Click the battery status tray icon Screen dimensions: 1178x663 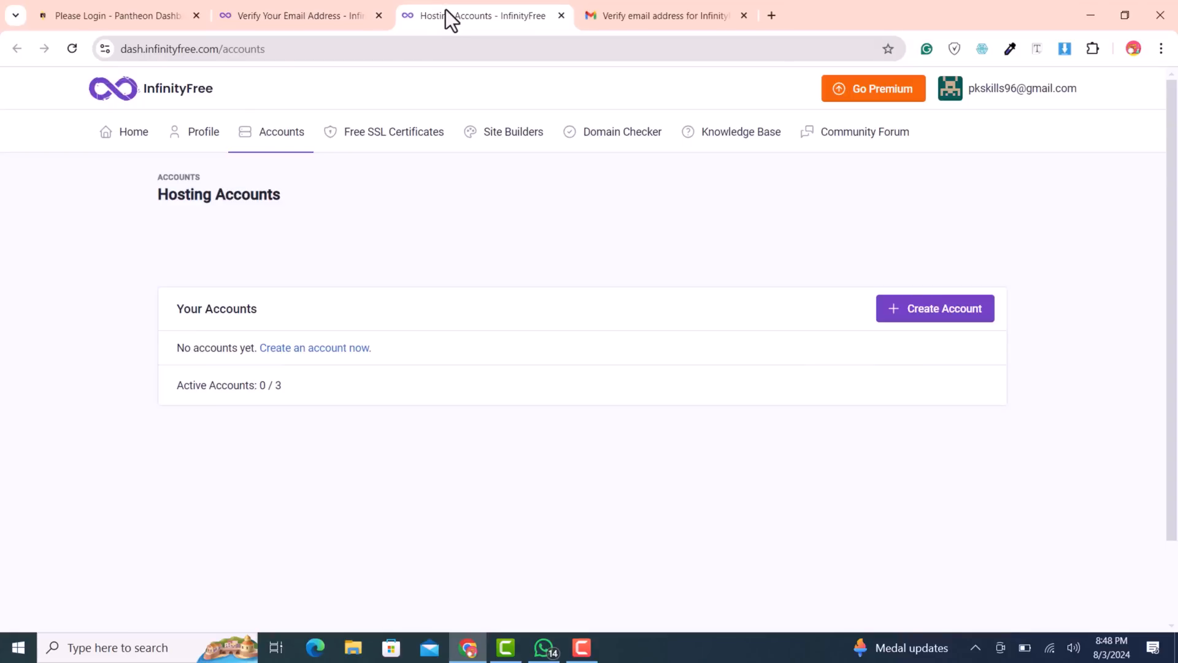tap(1025, 648)
